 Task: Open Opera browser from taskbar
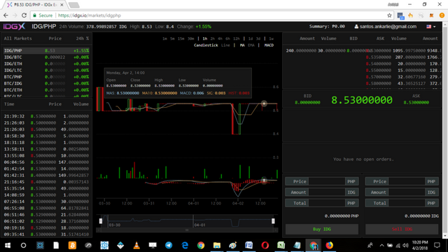point(265,246)
